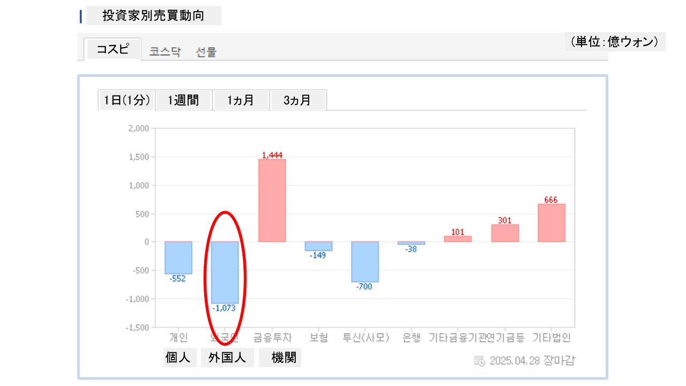The width and height of the screenshot is (686, 386).
Task: Switch to the 코스닥 tab
Action: coord(165,52)
